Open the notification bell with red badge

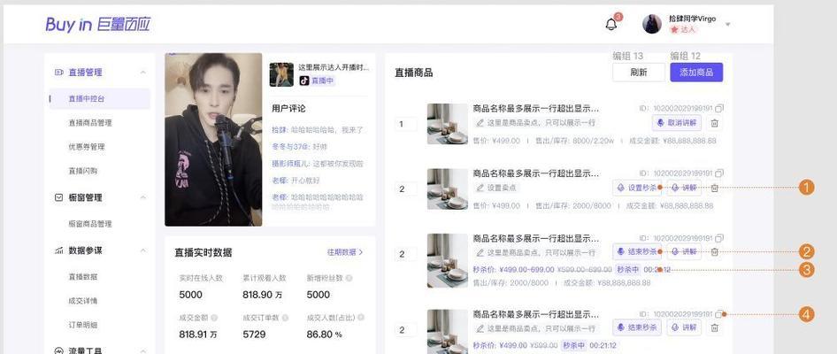point(611,24)
